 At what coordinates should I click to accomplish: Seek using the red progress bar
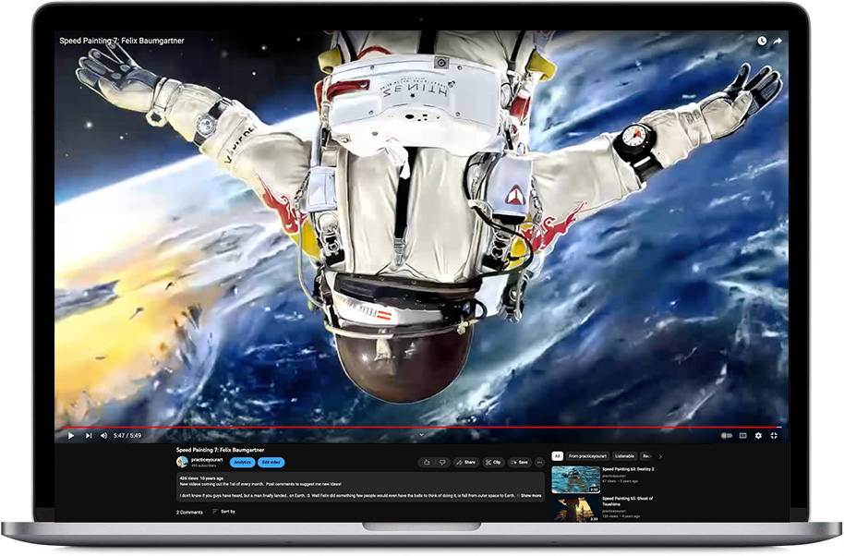(x=416, y=426)
